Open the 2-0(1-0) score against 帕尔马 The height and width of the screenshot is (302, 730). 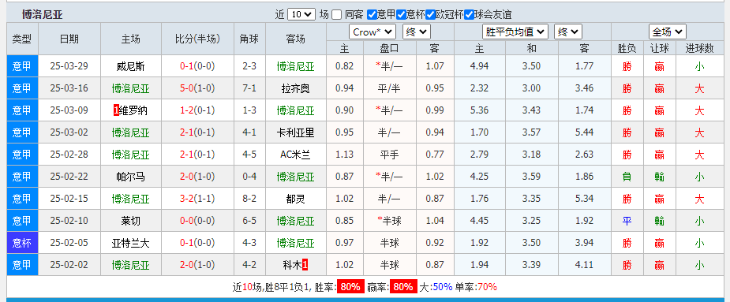[197, 177]
